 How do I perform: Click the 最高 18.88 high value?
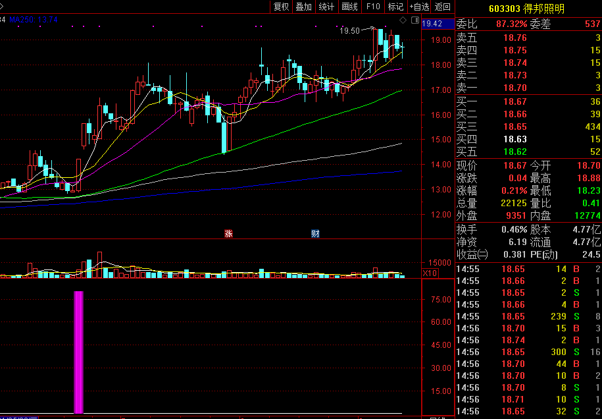[x=589, y=178]
